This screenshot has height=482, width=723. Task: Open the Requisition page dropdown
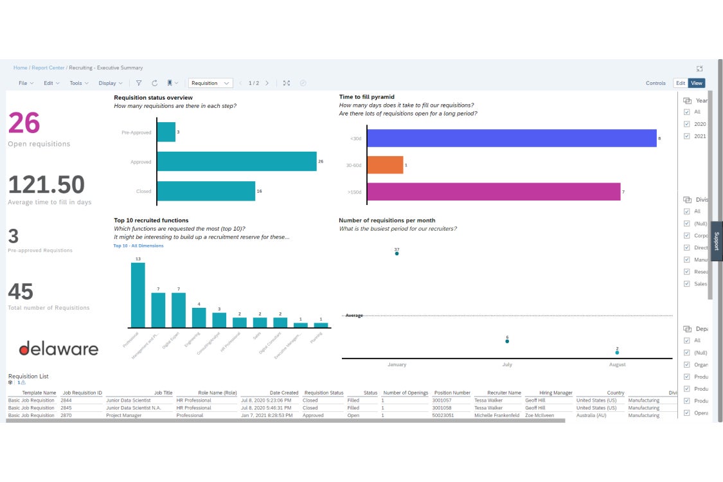pos(211,83)
